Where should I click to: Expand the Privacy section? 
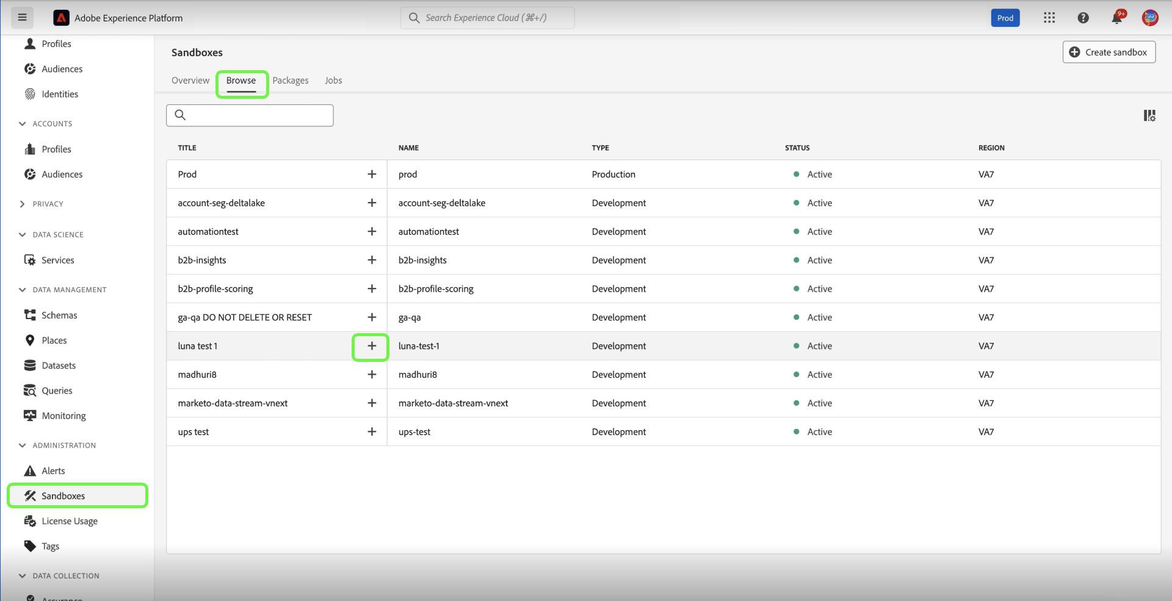[23, 204]
